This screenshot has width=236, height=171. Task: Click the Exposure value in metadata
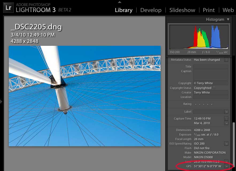click(206, 135)
